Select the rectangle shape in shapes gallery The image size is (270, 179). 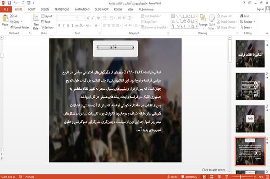click(185, 17)
